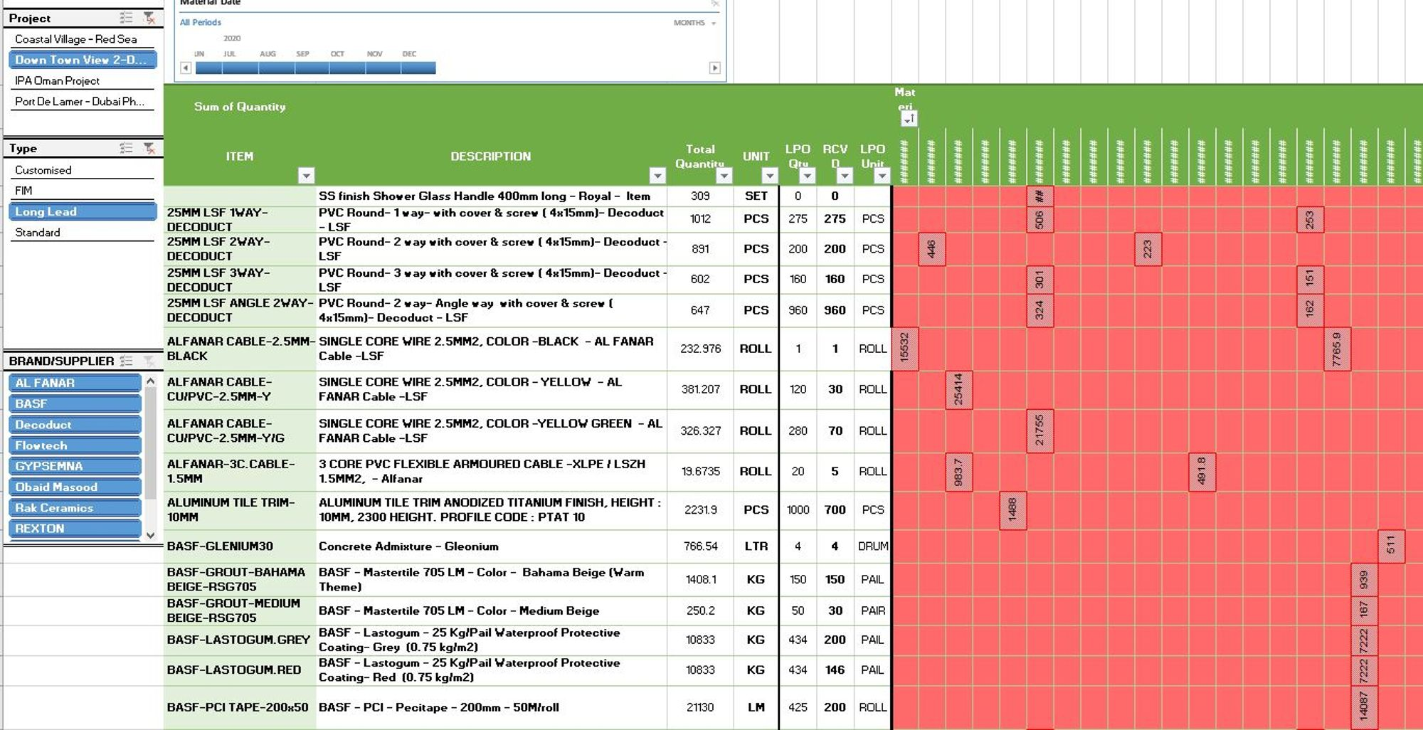Select the total quantity cell 21130
The height and width of the screenshot is (730, 1423).
pyautogui.click(x=701, y=707)
